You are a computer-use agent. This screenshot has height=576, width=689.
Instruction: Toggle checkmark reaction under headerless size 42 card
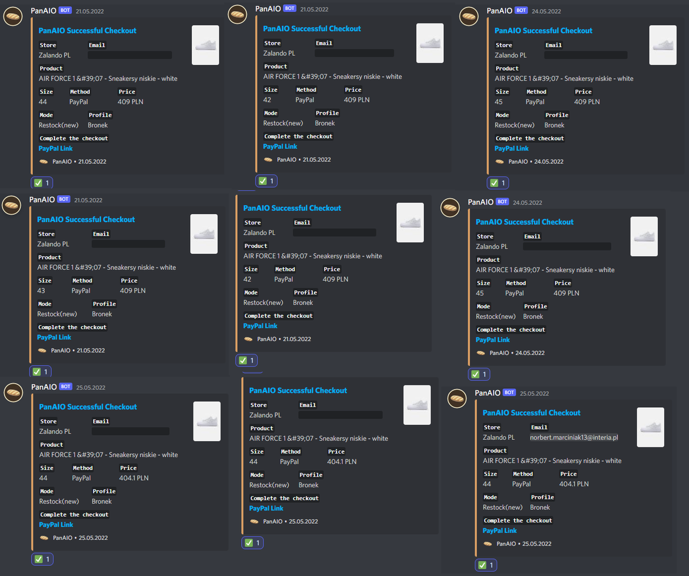tap(247, 360)
